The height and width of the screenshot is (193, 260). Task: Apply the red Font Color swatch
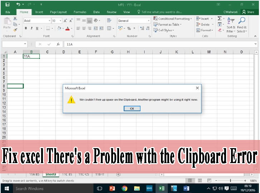pos(68,28)
